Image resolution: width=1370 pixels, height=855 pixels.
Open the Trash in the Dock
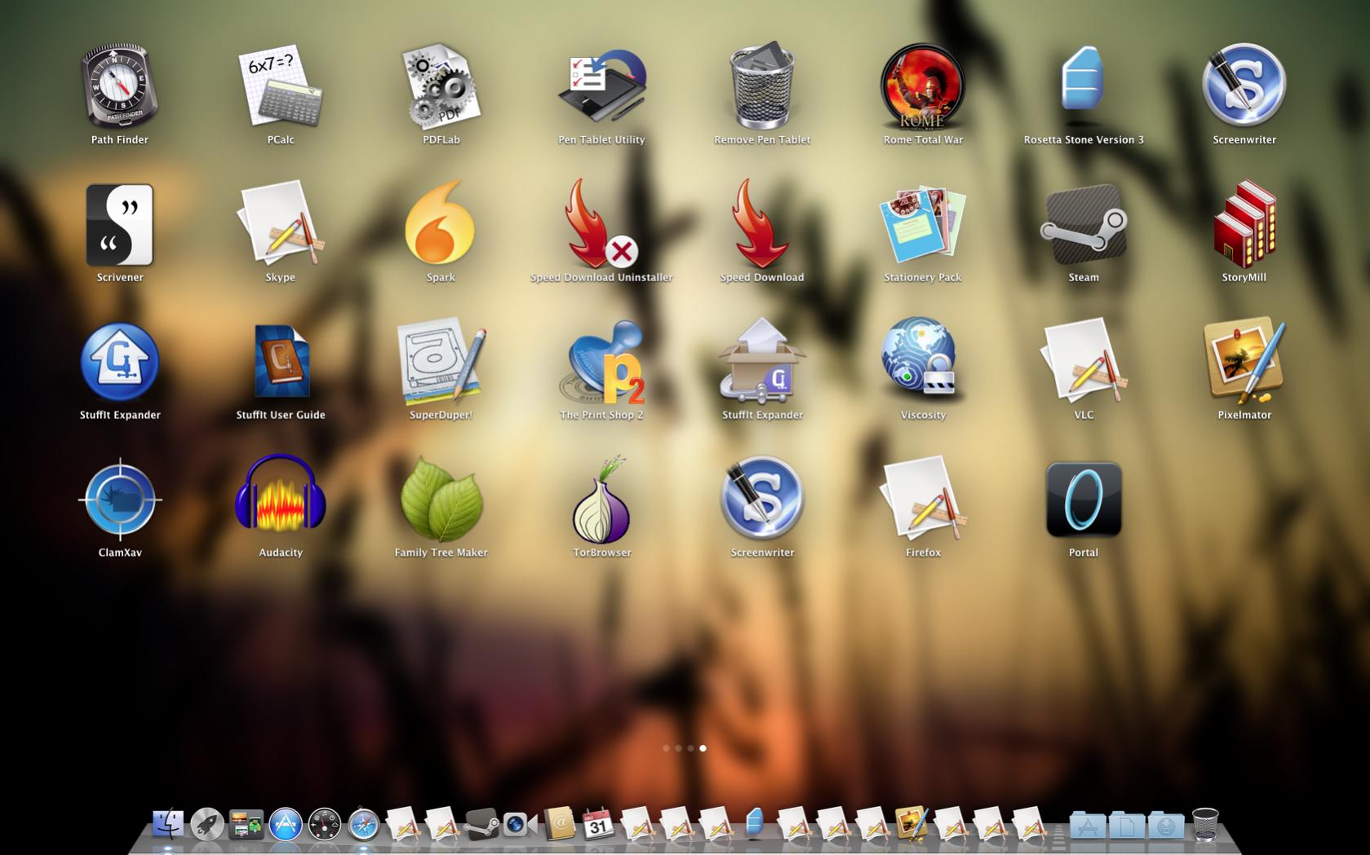1205,824
